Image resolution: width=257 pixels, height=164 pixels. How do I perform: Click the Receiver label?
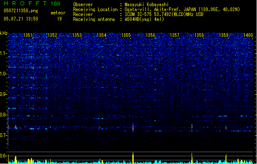pyautogui.click(x=83, y=14)
